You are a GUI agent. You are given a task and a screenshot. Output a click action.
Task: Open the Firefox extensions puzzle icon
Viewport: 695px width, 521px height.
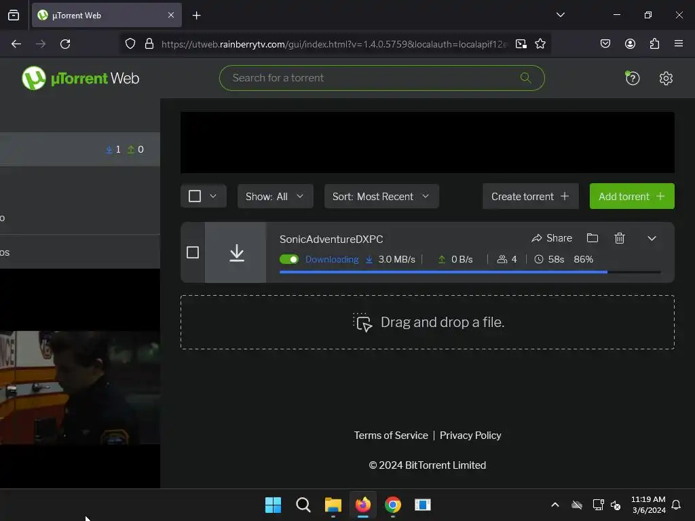point(654,44)
